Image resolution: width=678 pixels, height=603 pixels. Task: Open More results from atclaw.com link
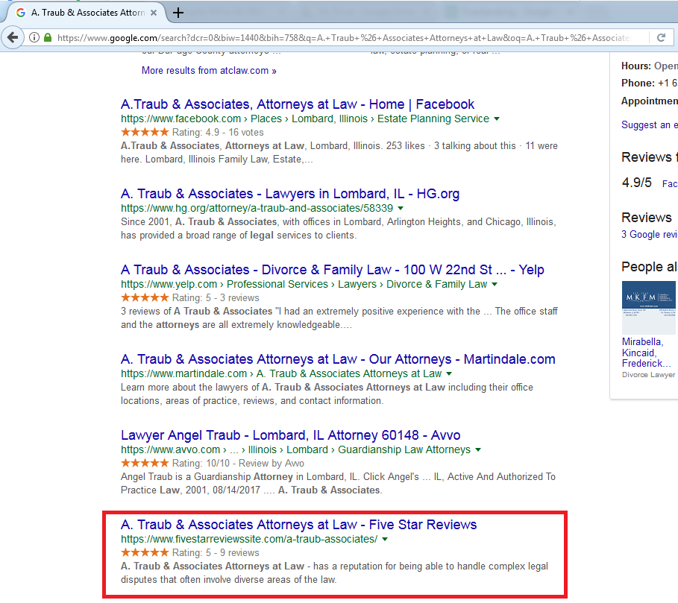pyautogui.click(x=209, y=70)
